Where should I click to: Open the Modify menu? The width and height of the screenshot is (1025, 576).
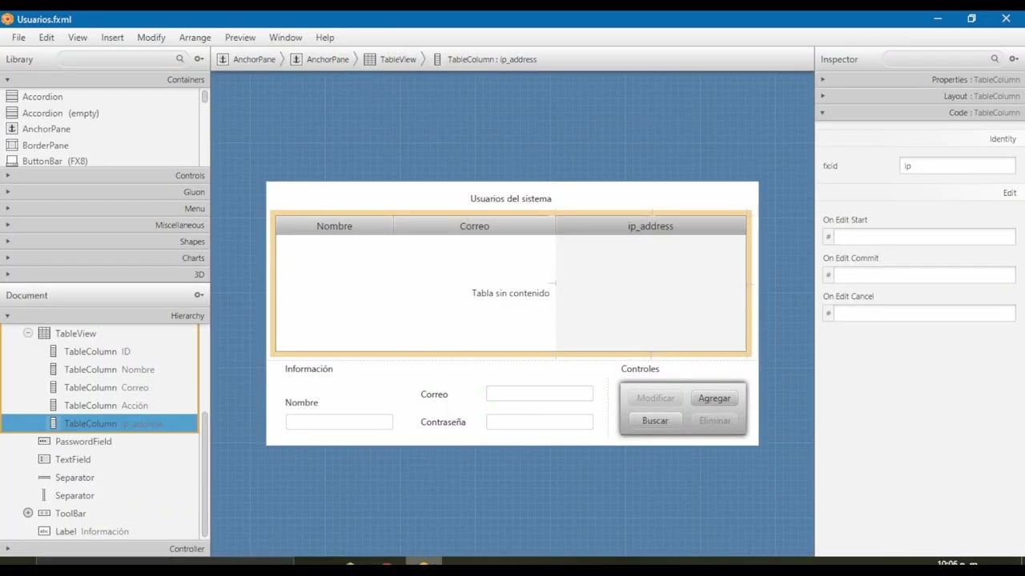(151, 38)
